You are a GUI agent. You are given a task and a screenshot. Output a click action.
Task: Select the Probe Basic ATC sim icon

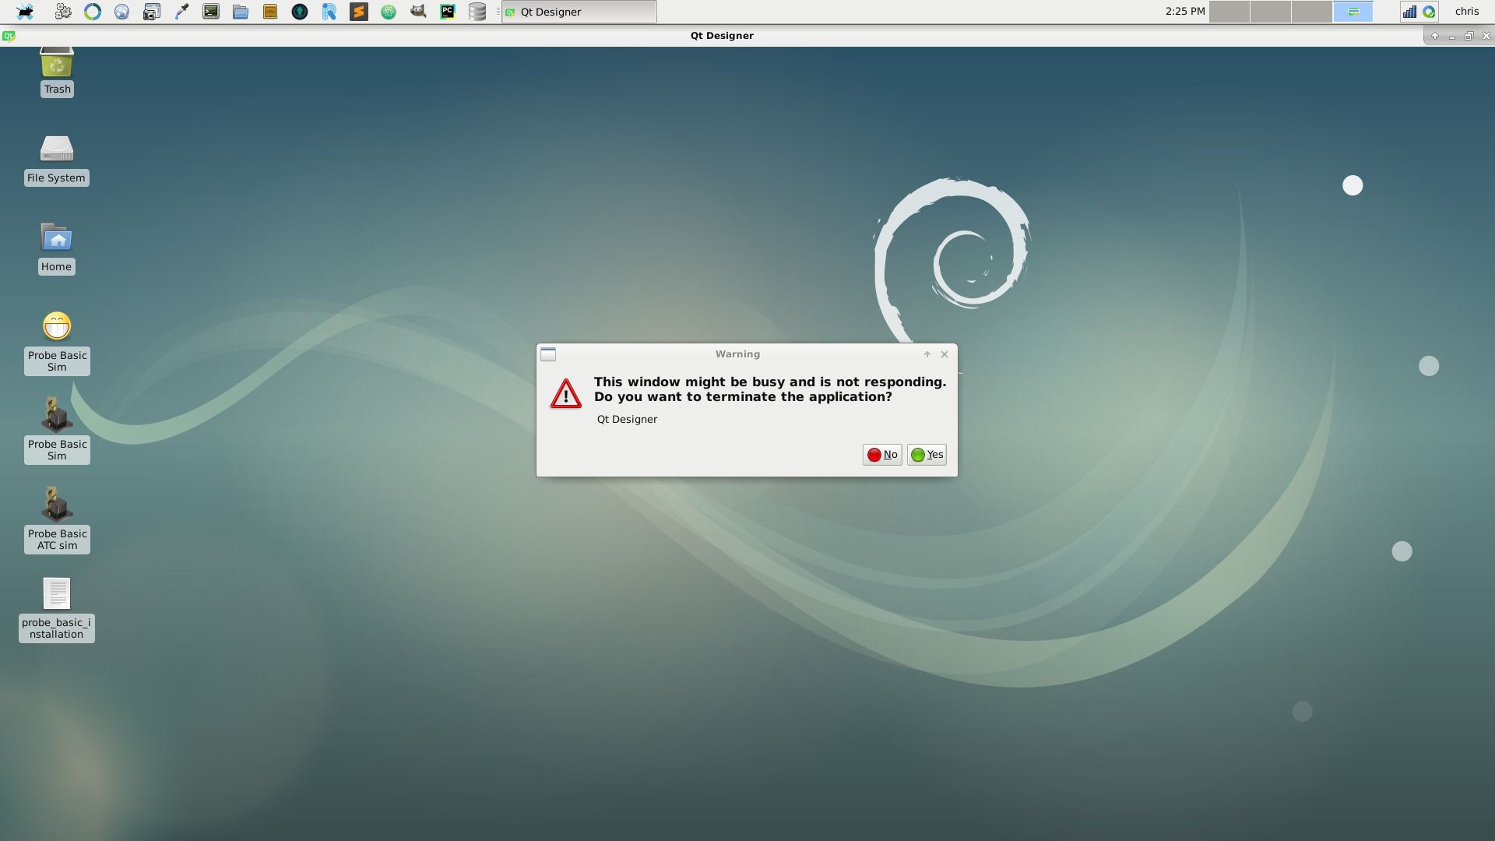[x=57, y=519]
